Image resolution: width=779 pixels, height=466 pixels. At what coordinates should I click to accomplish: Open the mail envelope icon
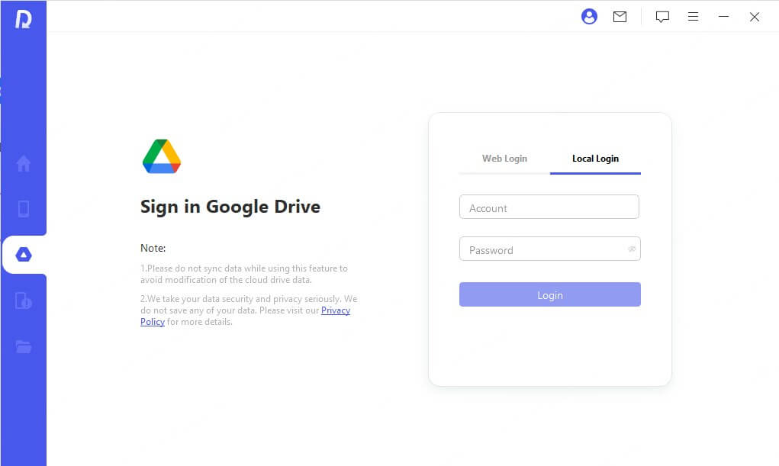coord(620,17)
